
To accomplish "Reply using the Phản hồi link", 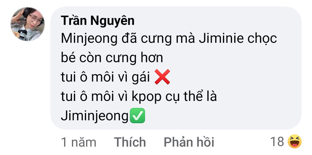I will click(x=189, y=142).
